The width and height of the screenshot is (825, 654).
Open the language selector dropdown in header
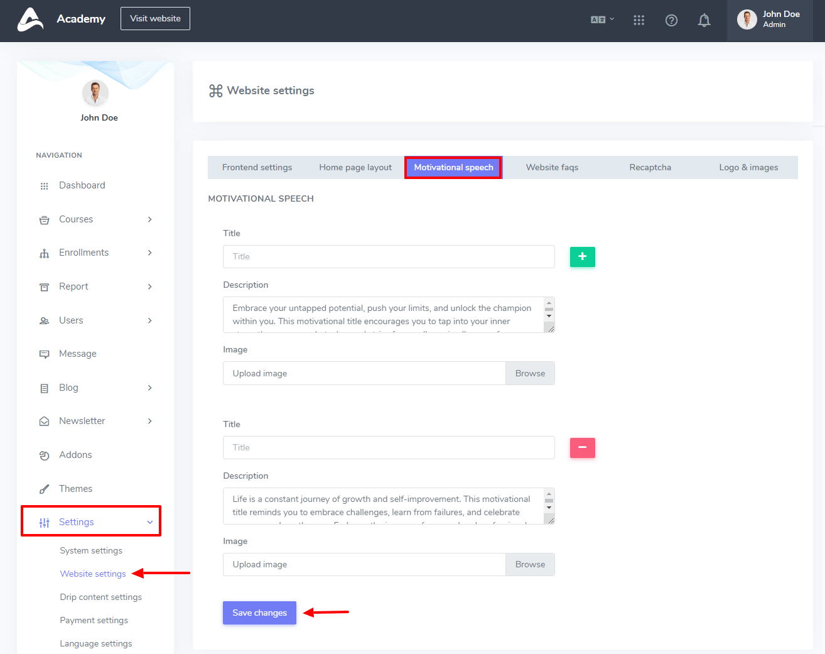pos(601,19)
